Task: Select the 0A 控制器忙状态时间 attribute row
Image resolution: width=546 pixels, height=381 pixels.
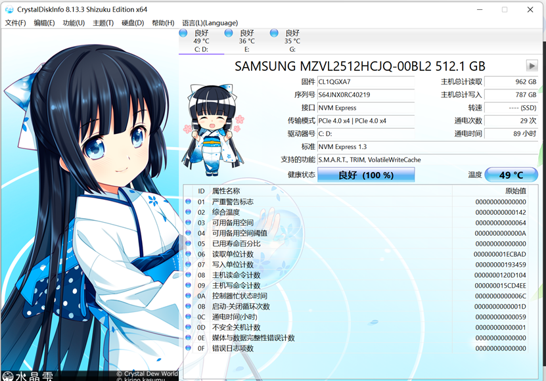Action: click(356, 296)
